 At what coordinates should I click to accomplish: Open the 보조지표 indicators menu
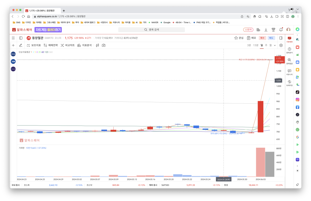pyautogui.click(x=34, y=45)
